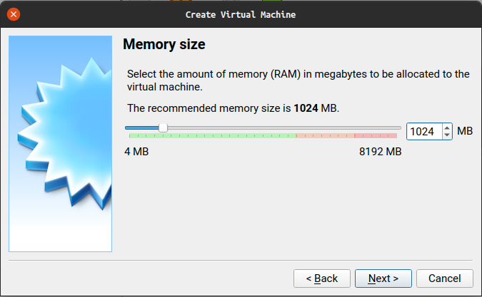Click the Create Virtual Machine title bar
Image resolution: width=482 pixels, height=297 pixels.
241,14
